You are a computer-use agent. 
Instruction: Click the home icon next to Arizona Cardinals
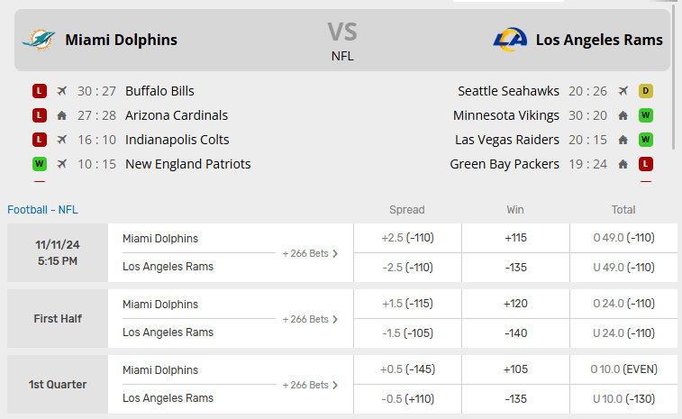point(61,115)
